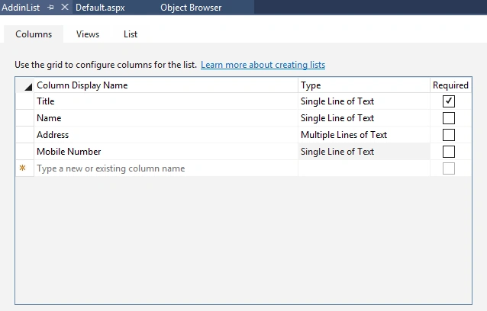The height and width of the screenshot is (311, 487).
Task: Open the List tab
Action: [131, 34]
